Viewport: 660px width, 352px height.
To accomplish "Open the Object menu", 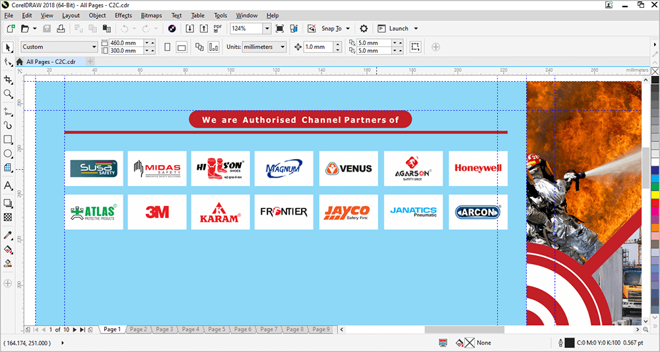I will click(x=97, y=16).
